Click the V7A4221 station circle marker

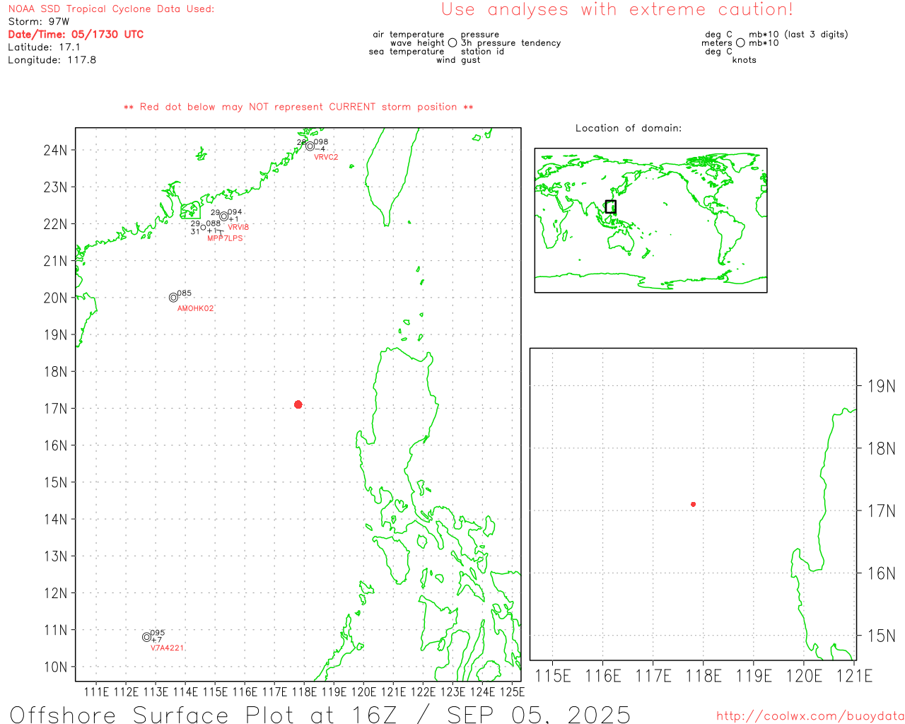point(146,637)
